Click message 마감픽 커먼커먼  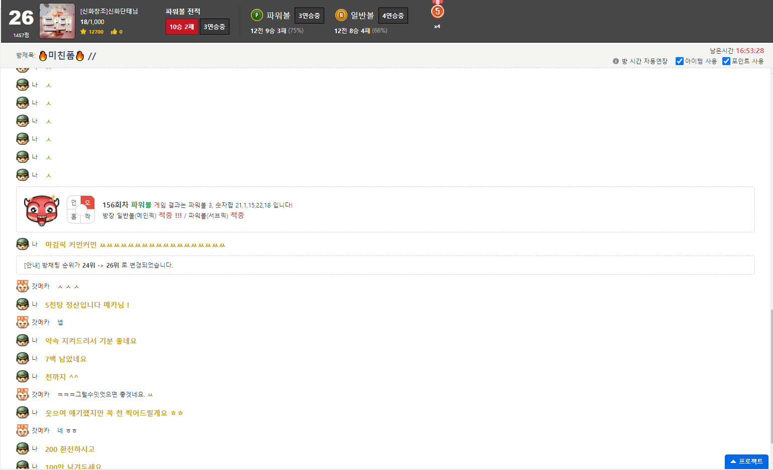[135, 245]
